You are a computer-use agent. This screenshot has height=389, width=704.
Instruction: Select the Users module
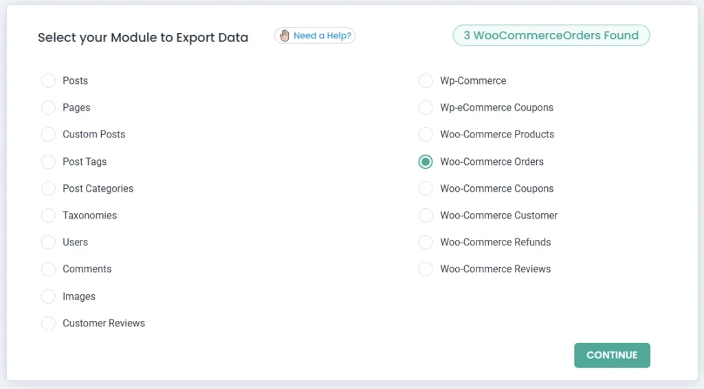[48, 243]
